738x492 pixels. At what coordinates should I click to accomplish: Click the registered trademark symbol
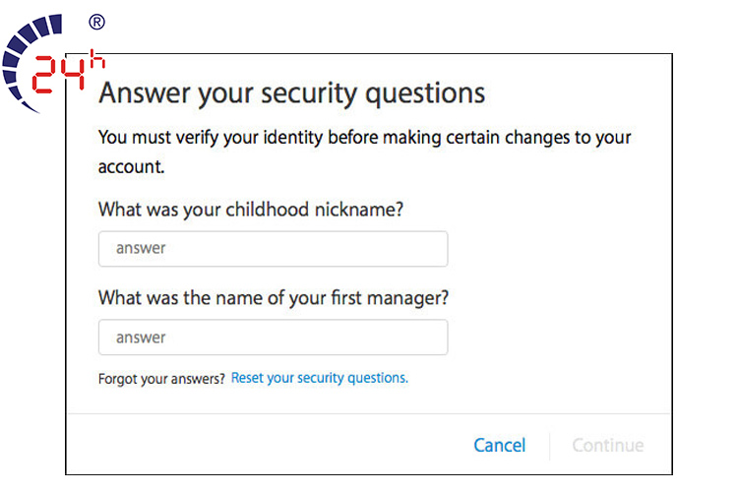click(x=96, y=21)
